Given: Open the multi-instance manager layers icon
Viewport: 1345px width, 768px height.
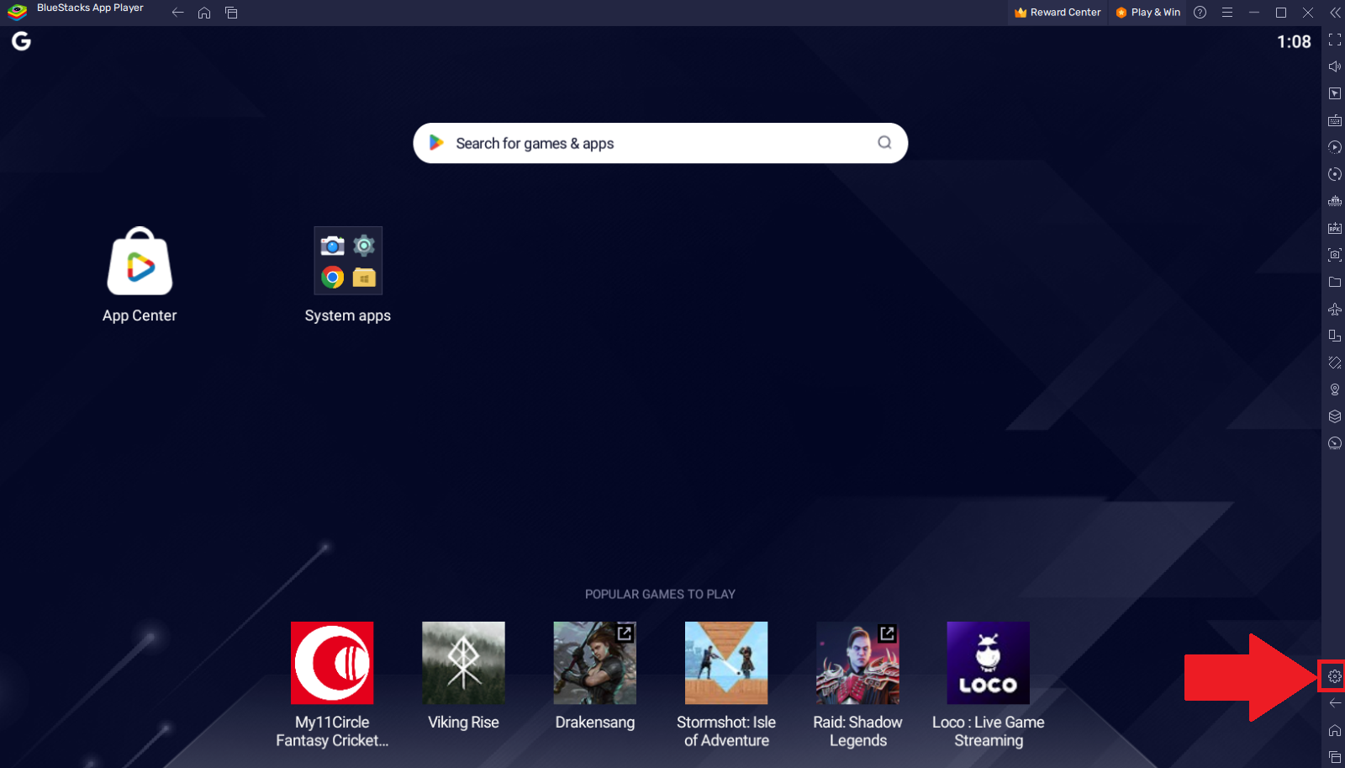Looking at the screenshot, I should point(1334,416).
